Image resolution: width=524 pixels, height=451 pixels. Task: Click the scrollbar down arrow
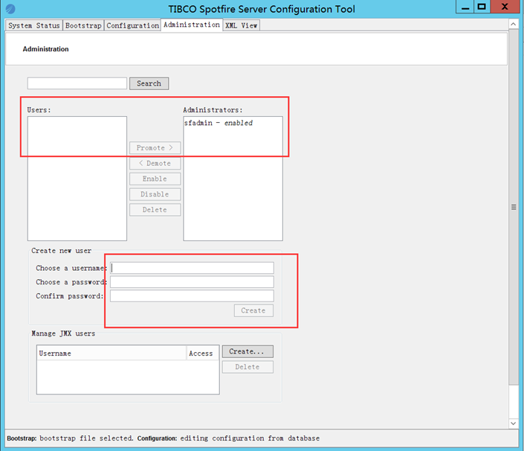click(514, 423)
